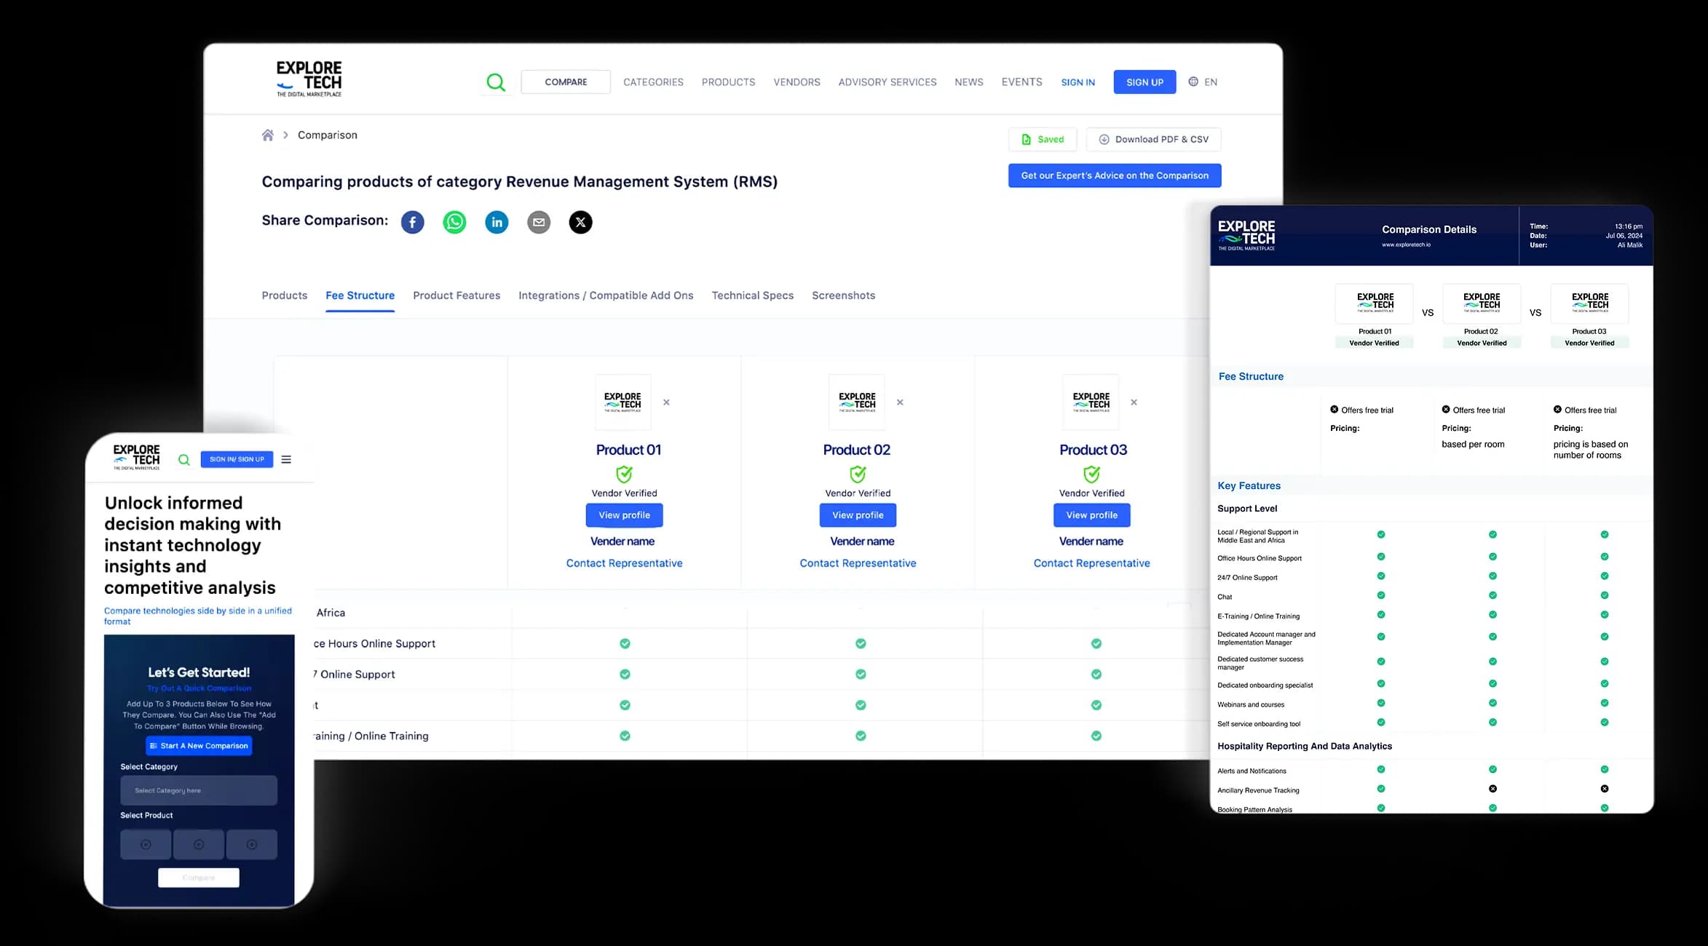Click the X (Twitter) share icon
This screenshot has width=1708, height=946.
(579, 221)
